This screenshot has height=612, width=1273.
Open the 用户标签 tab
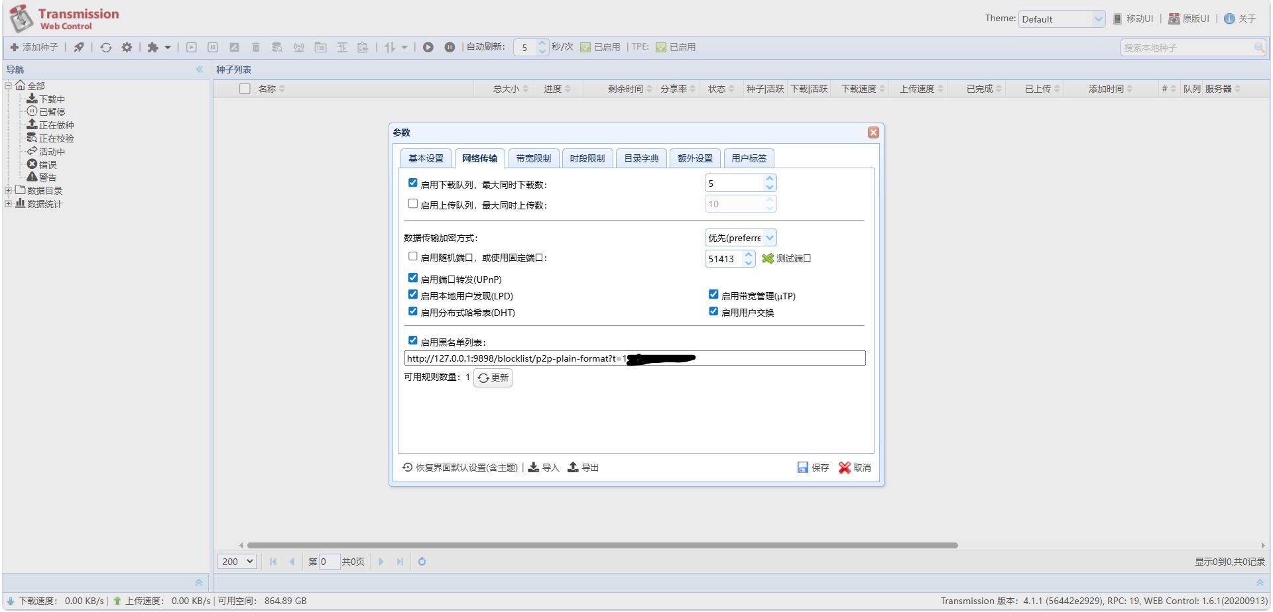[x=749, y=158]
